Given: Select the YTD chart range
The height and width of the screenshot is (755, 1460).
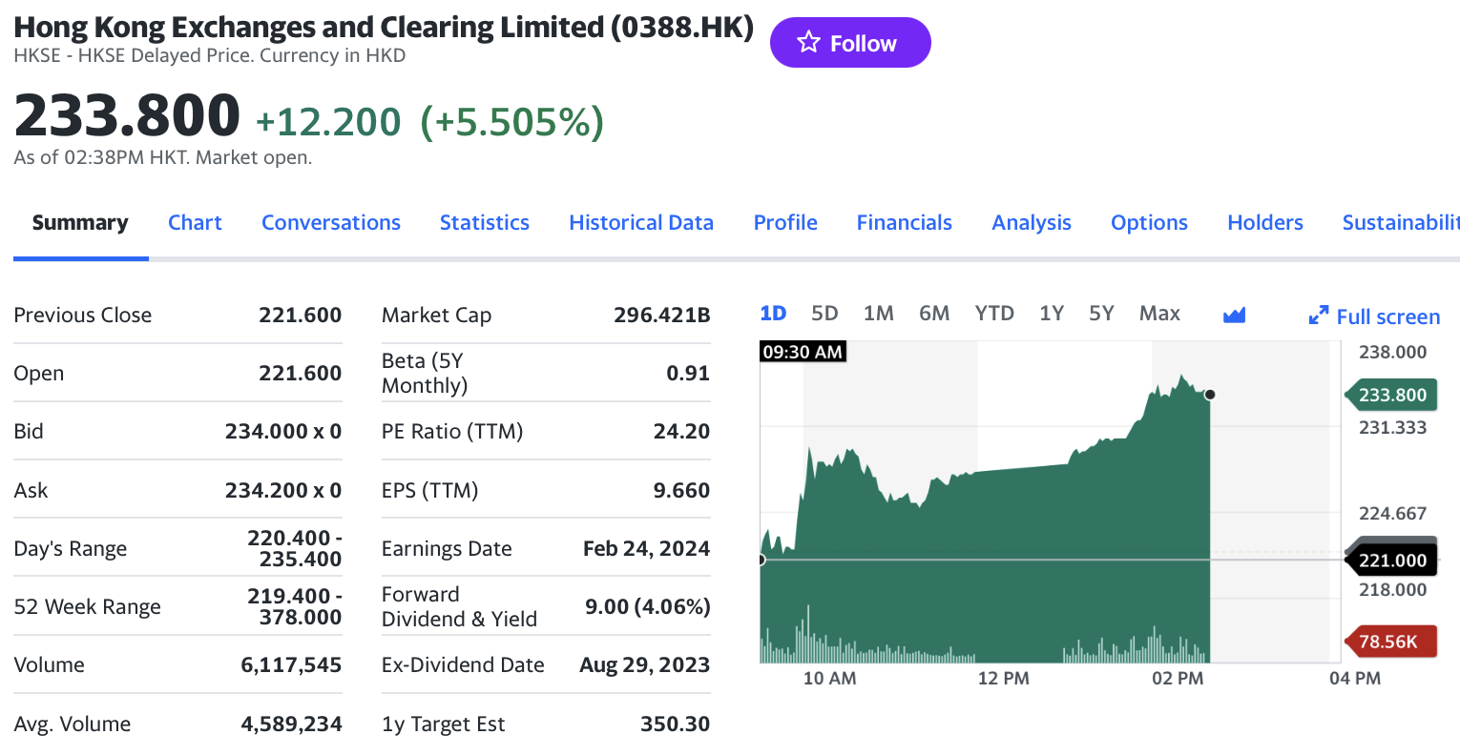Looking at the screenshot, I should (994, 314).
